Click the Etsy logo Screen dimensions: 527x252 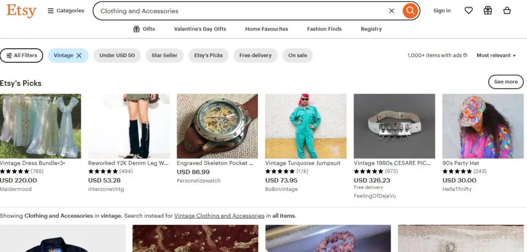(x=21, y=11)
